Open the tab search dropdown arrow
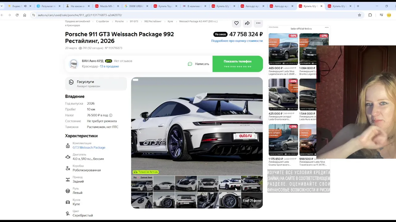 pos(1,6)
